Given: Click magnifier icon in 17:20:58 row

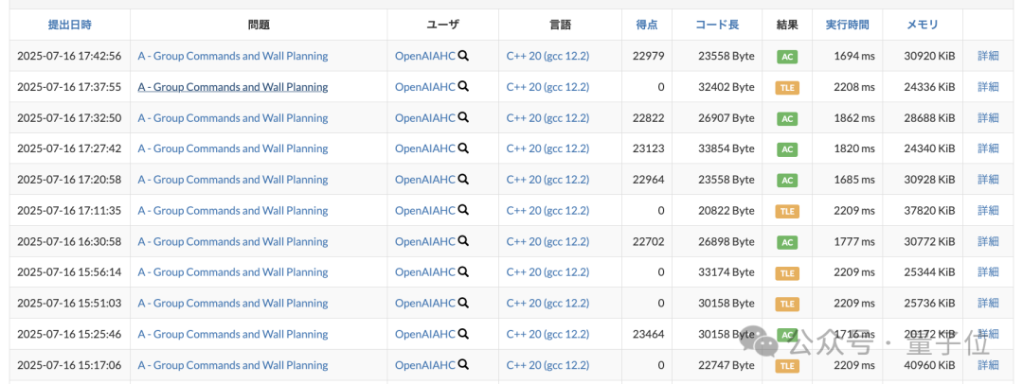Looking at the screenshot, I should [x=463, y=180].
